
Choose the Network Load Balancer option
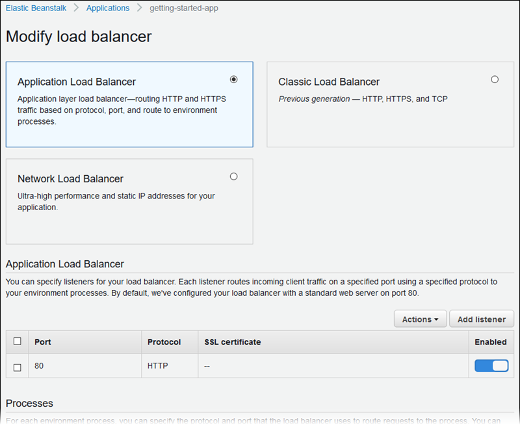click(233, 176)
